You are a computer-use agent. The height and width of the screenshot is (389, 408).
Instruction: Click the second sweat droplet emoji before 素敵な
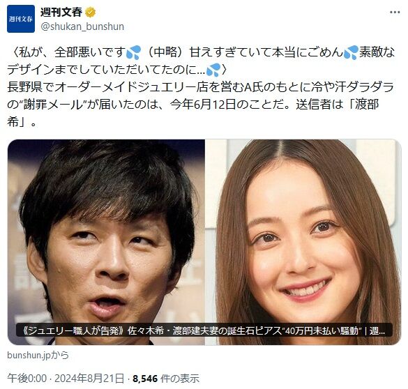click(x=351, y=52)
